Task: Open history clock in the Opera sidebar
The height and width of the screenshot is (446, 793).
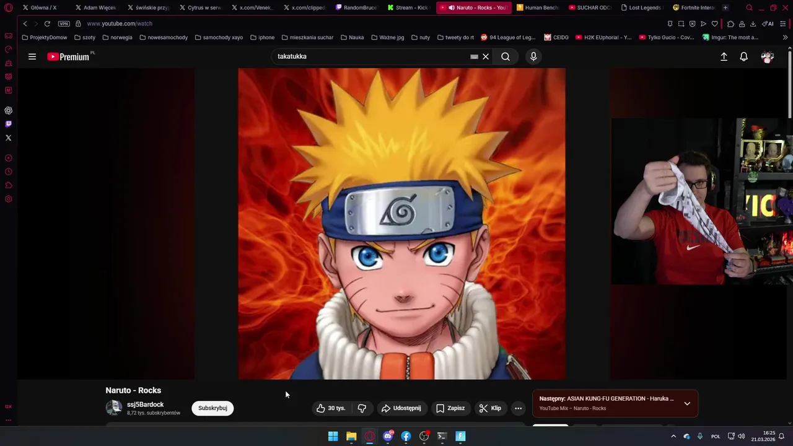Action: [9, 172]
